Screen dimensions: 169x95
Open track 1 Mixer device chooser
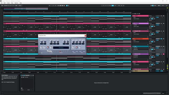pyautogui.click(x=141, y=17)
